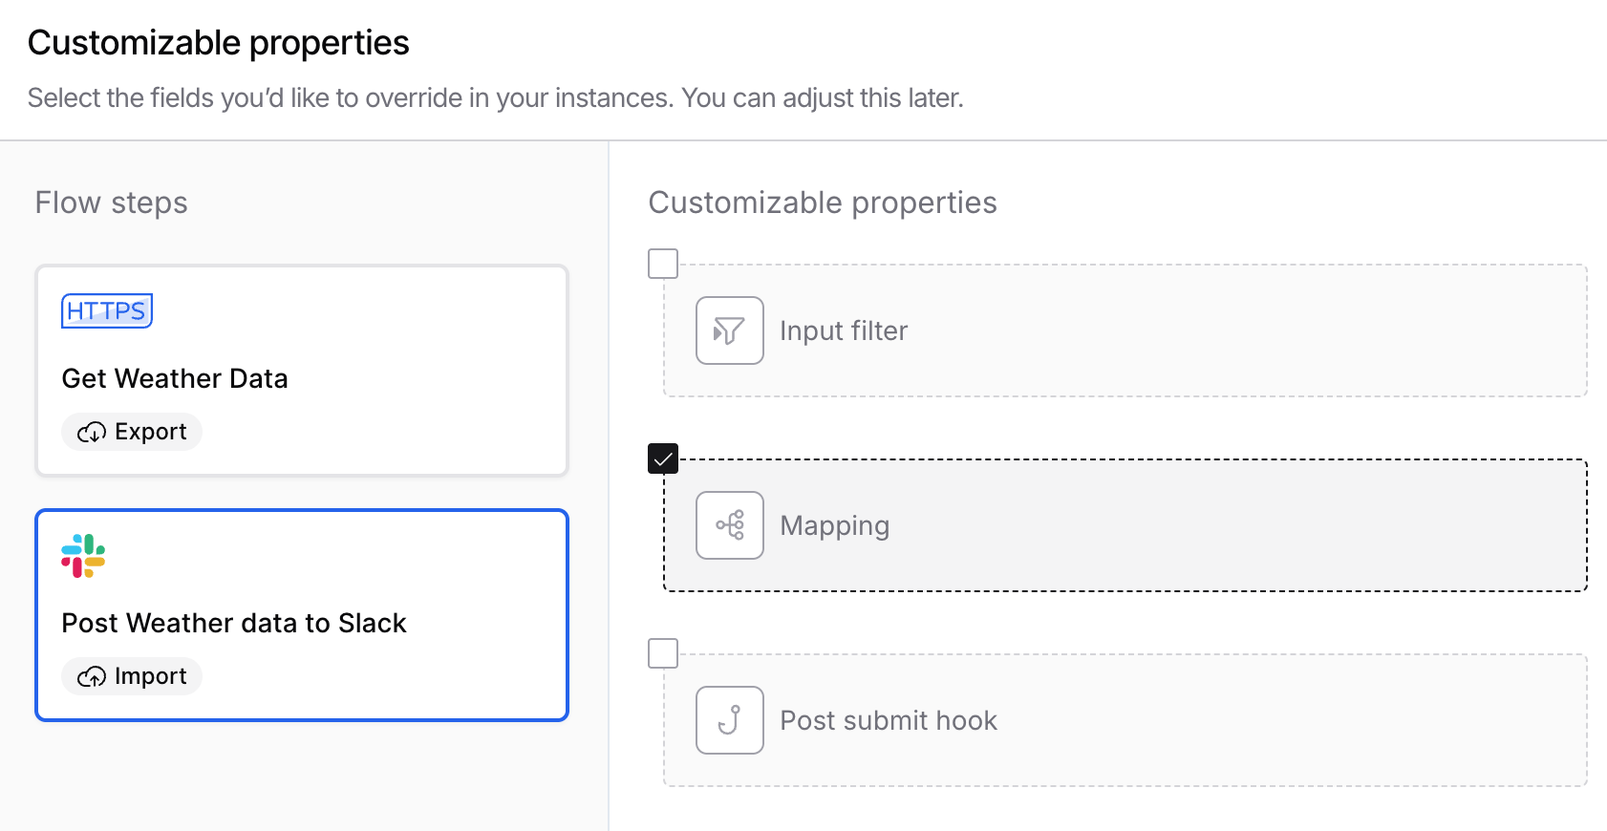Screen dimensions: 1607x831
Task: Click the Flow steps heading
Action: pos(112,202)
